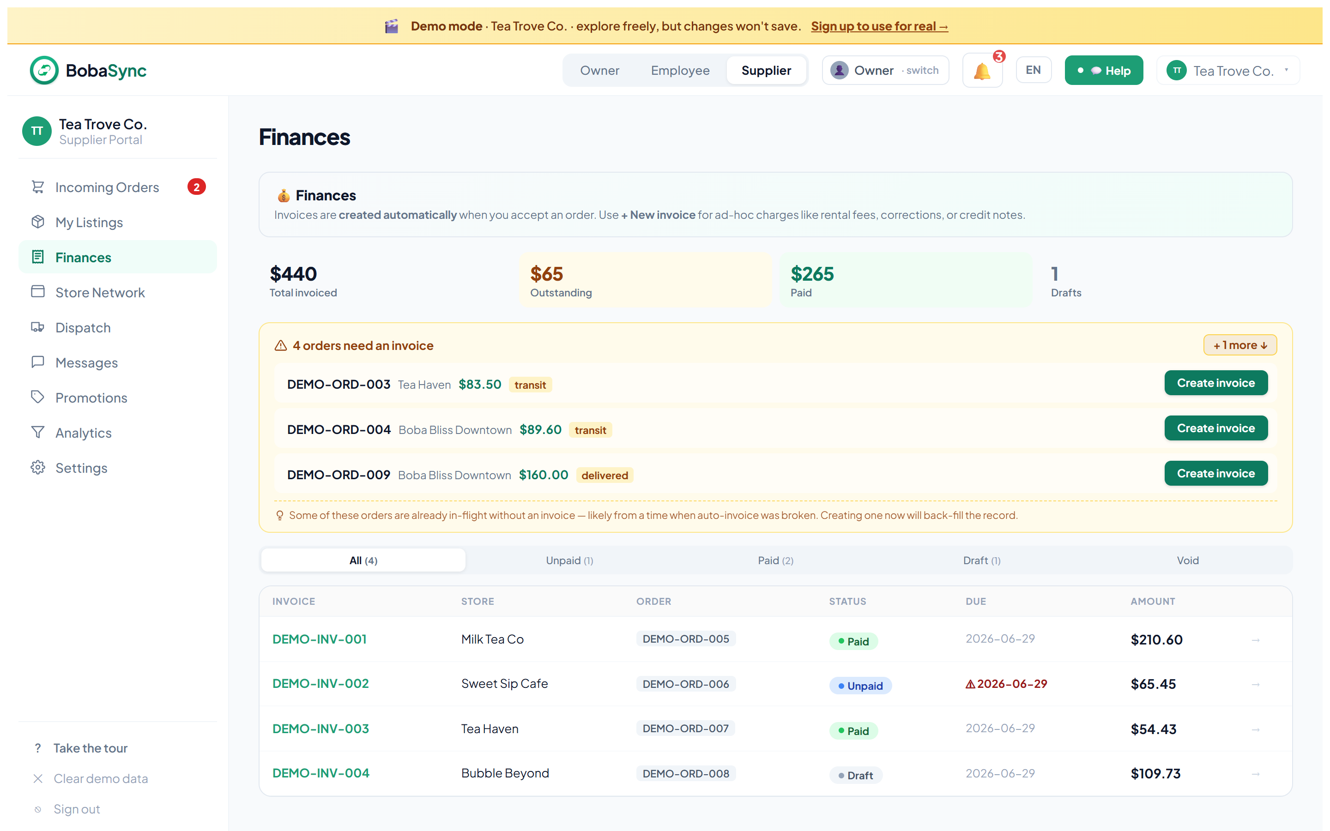Open My Listings in sidebar
The width and height of the screenshot is (1330, 831).
(118, 222)
